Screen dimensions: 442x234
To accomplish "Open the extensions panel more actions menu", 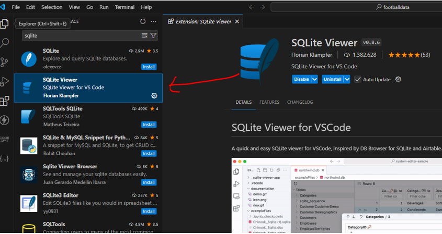I will [153, 21].
